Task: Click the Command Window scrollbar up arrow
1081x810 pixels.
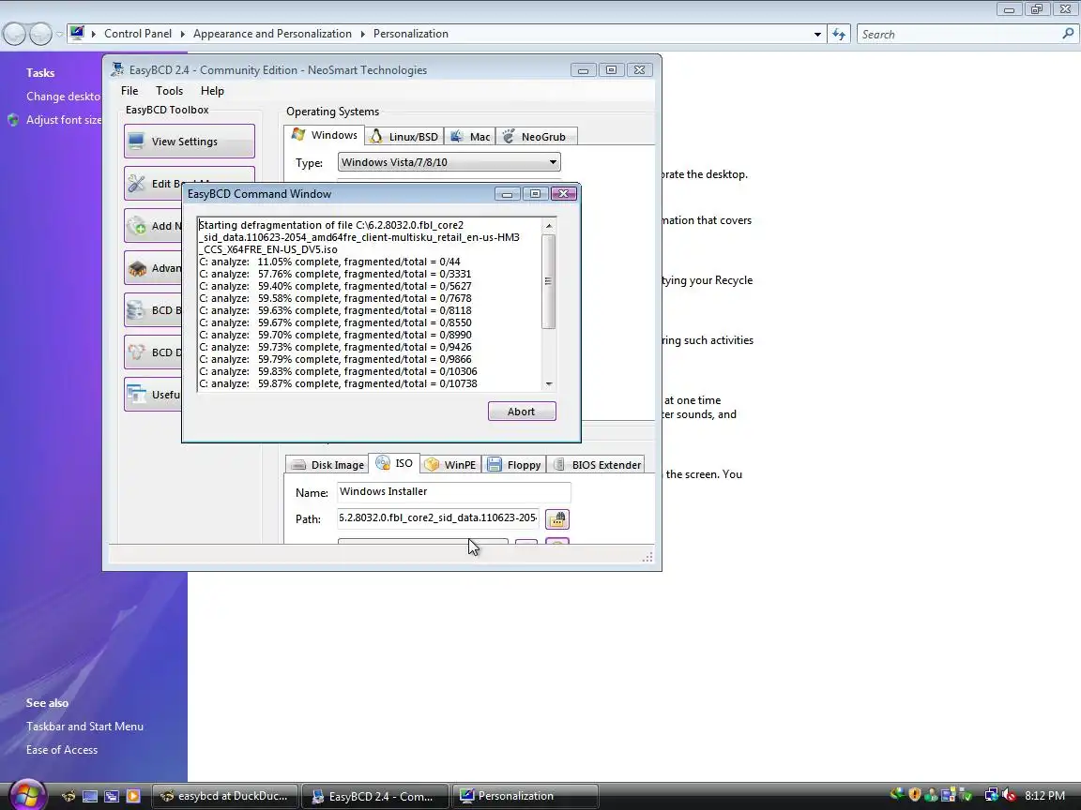Action: click(x=549, y=226)
